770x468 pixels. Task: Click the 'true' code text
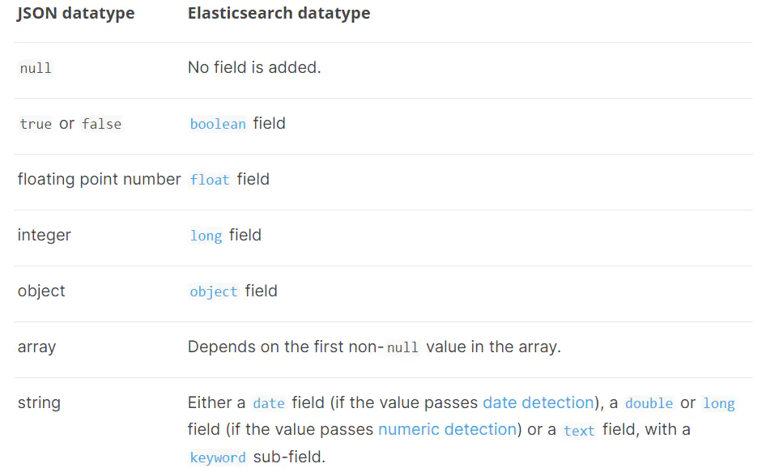36,124
